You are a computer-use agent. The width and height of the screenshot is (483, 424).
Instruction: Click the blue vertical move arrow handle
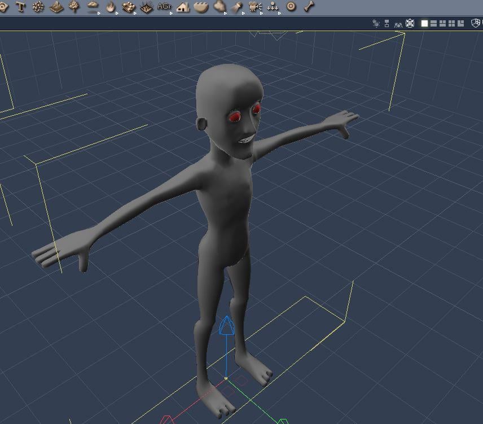(x=227, y=325)
